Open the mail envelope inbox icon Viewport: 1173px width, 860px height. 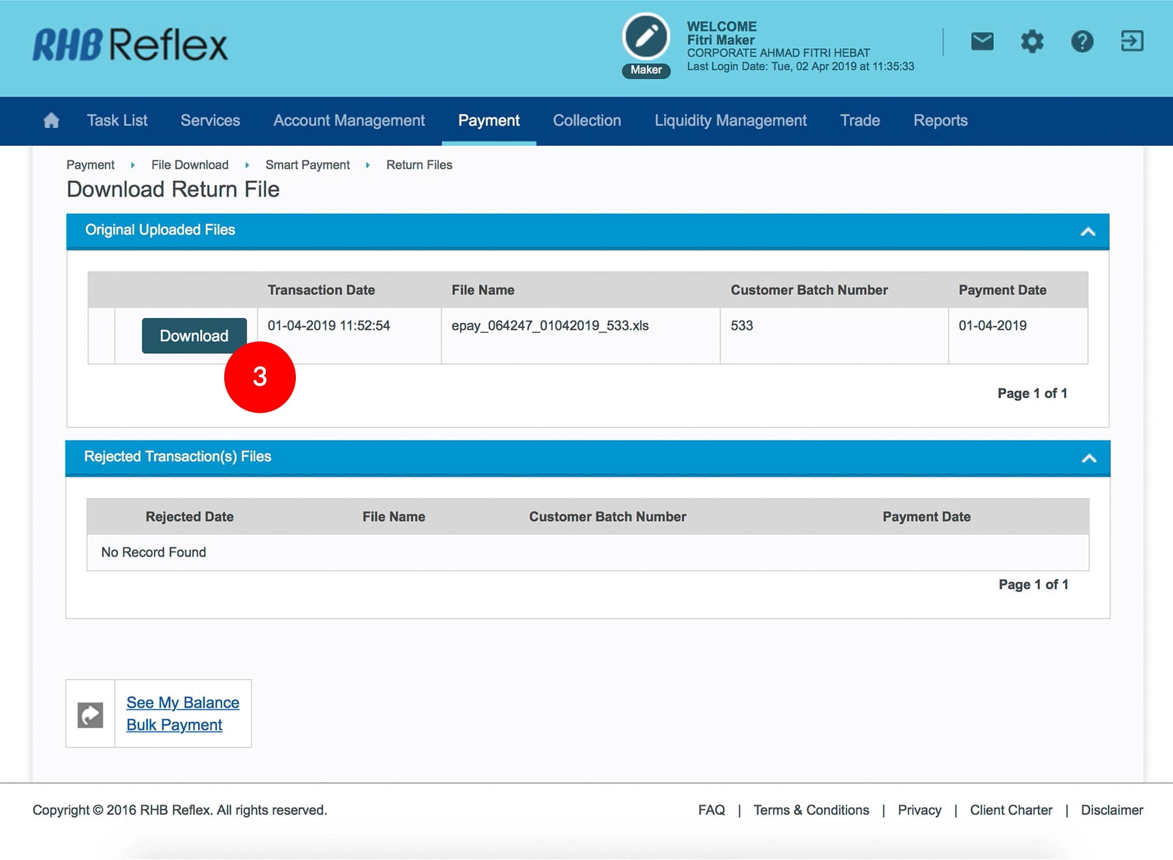point(982,42)
